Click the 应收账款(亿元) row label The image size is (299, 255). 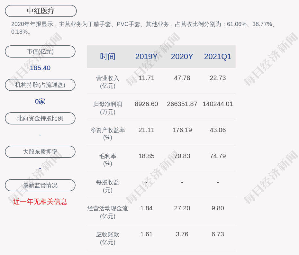[107, 238]
